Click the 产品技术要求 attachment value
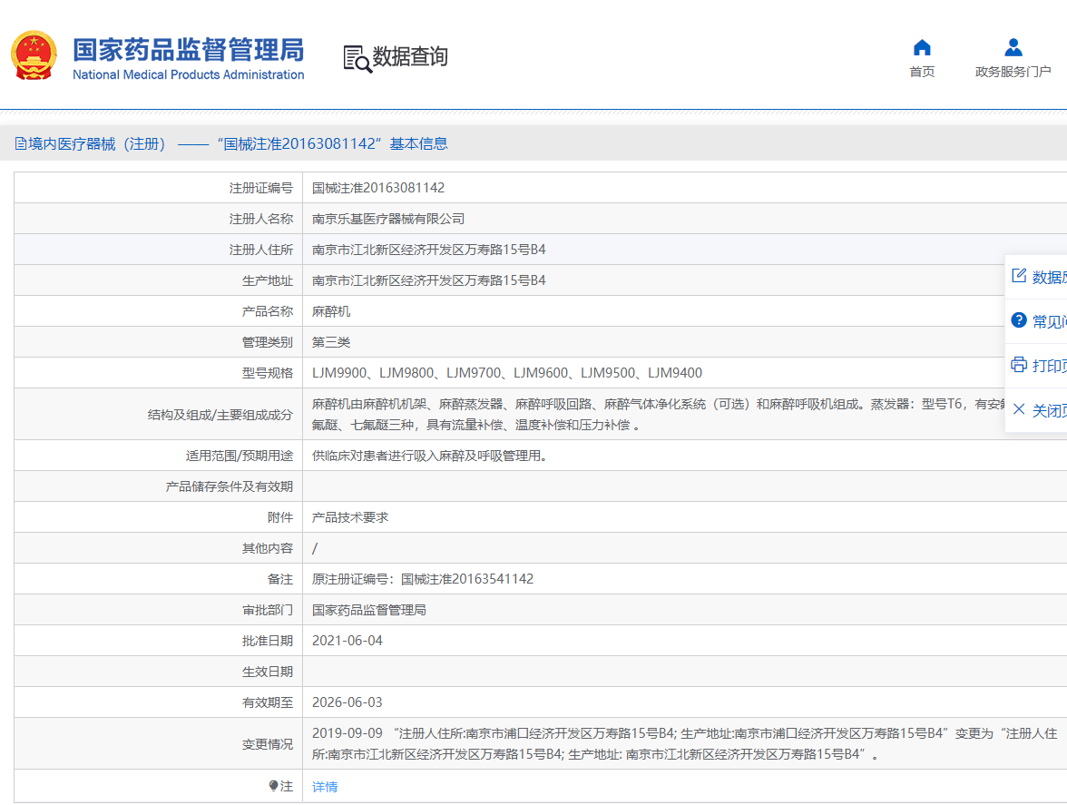This screenshot has width=1067, height=805. click(x=350, y=517)
